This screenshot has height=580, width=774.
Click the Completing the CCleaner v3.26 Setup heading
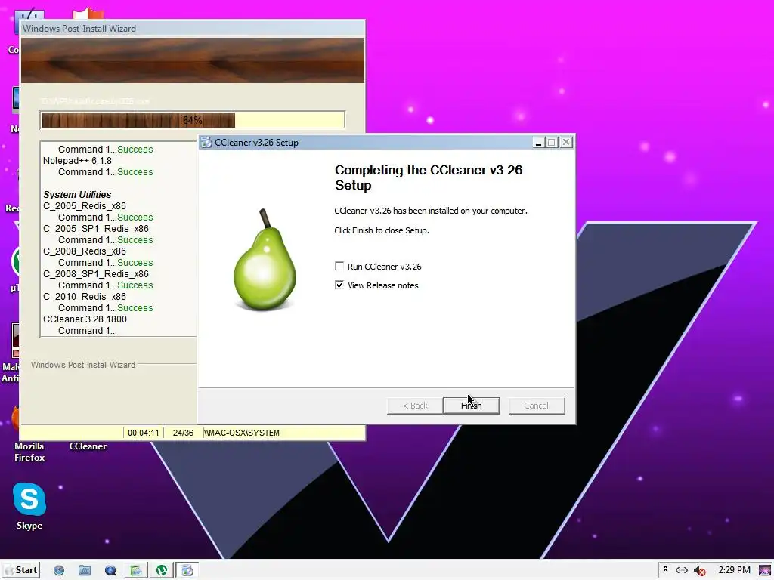tap(429, 177)
